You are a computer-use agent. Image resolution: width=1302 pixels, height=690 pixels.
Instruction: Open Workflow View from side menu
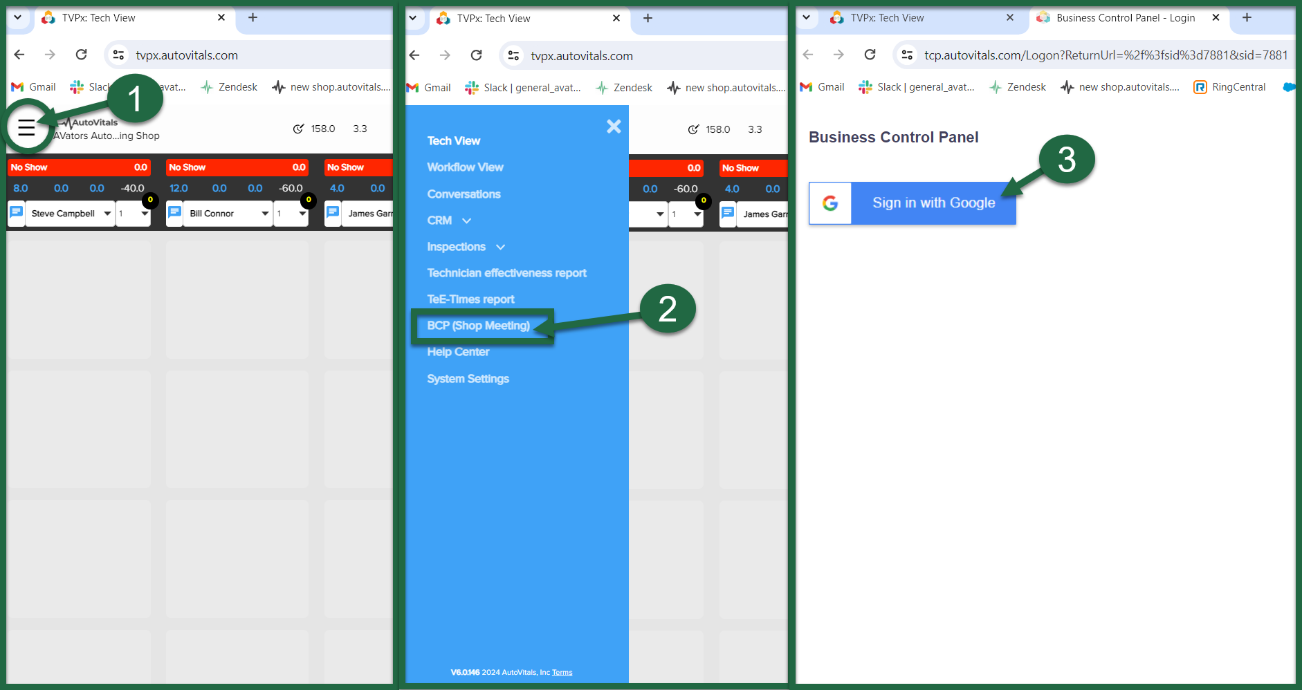click(465, 167)
